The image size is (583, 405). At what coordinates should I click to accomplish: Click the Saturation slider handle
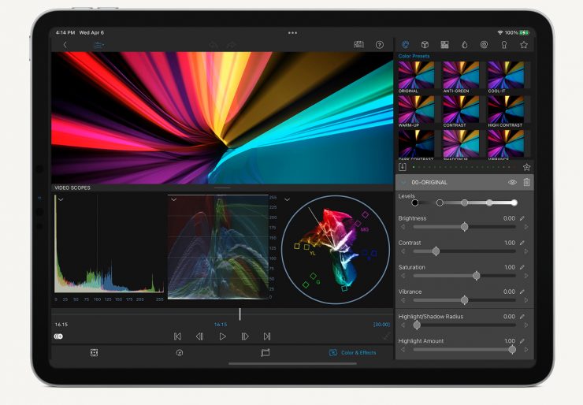[x=476, y=276]
